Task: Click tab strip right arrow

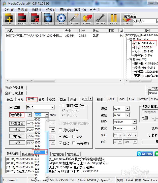Action: [90, 99]
